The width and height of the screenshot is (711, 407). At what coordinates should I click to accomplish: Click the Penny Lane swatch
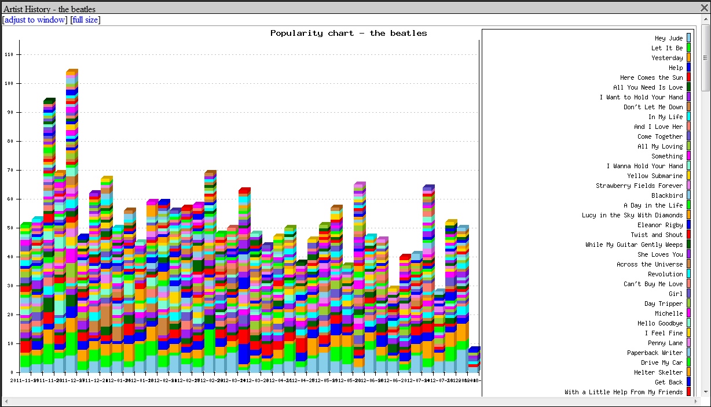[688, 343]
